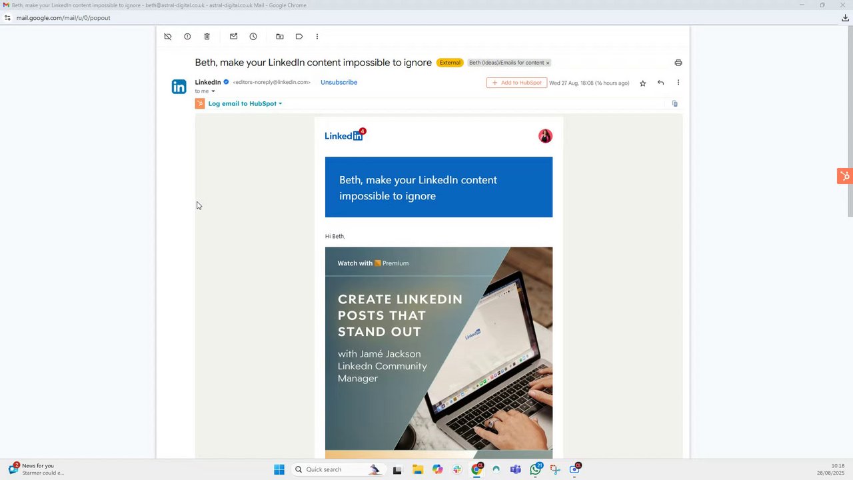Expand the 'to me' recipient details arrow

pos(213,91)
